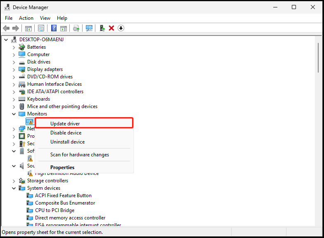Expand the Batteries category
Viewport: 324px width, 238px height.
(x=14, y=47)
